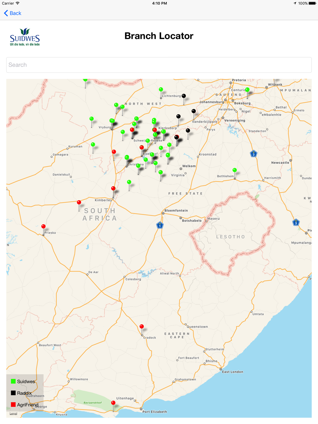This screenshot has height=424, width=318.
Task: Tap the 4:10 PM status bar clock
Action: click(x=159, y=3)
